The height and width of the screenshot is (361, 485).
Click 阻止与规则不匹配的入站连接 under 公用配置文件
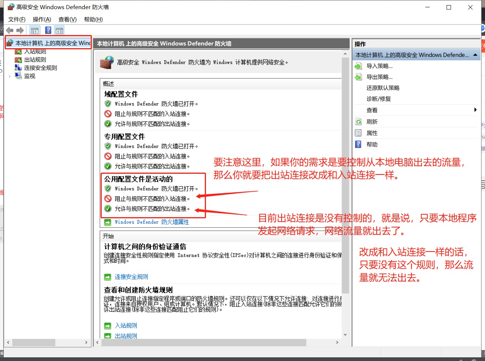(152, 199)
